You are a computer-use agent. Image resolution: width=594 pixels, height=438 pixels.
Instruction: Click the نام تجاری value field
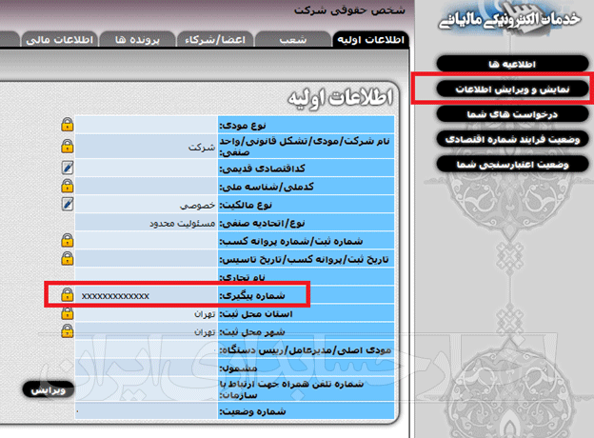147,276
